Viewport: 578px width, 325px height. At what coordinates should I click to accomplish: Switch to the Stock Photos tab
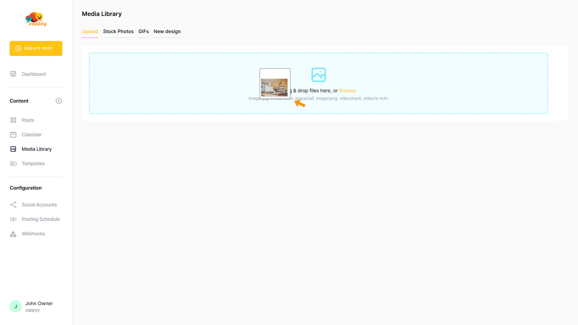[x=118, y=31]
